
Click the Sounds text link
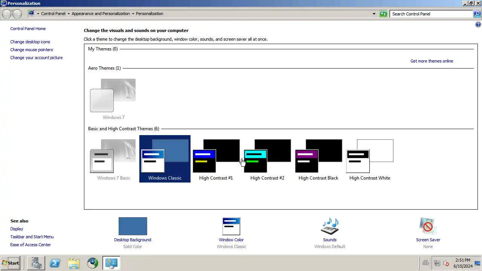[x=330, y=240]
